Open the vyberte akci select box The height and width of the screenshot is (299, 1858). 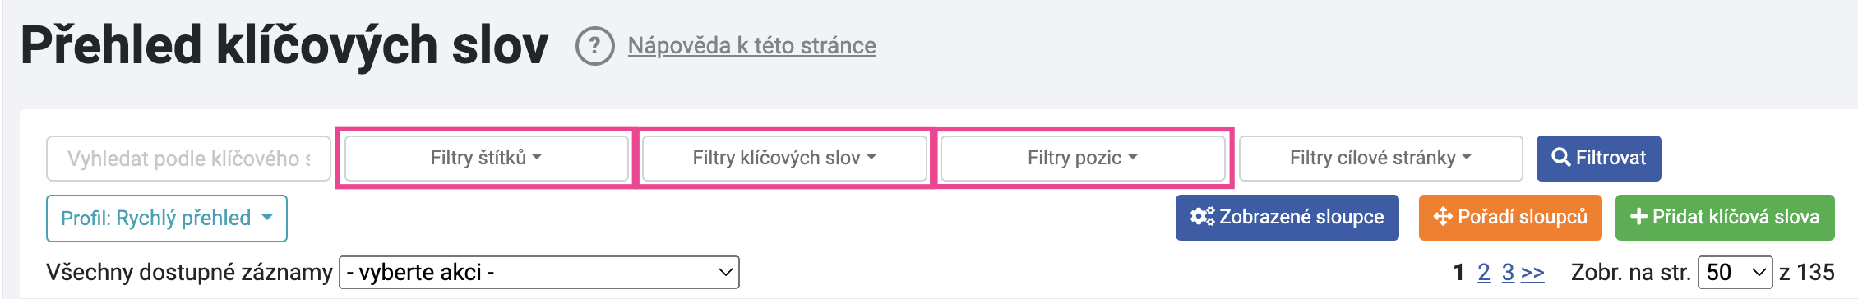coord(539,273)
